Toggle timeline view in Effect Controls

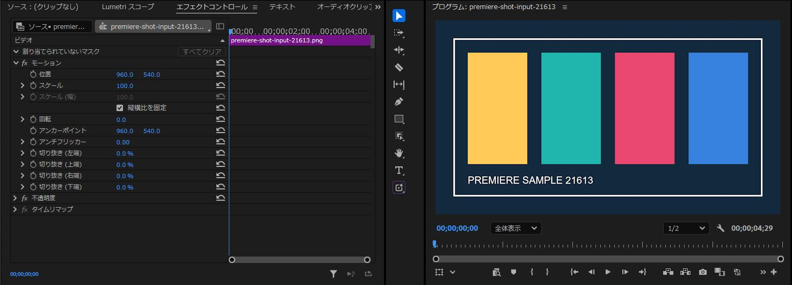click(x=220, y=26)
